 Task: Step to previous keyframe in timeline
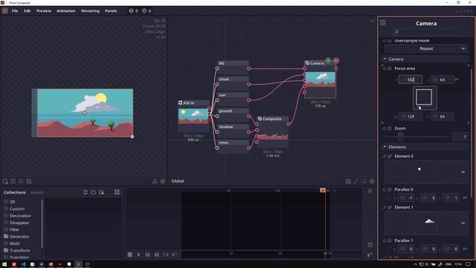(165, 255)
